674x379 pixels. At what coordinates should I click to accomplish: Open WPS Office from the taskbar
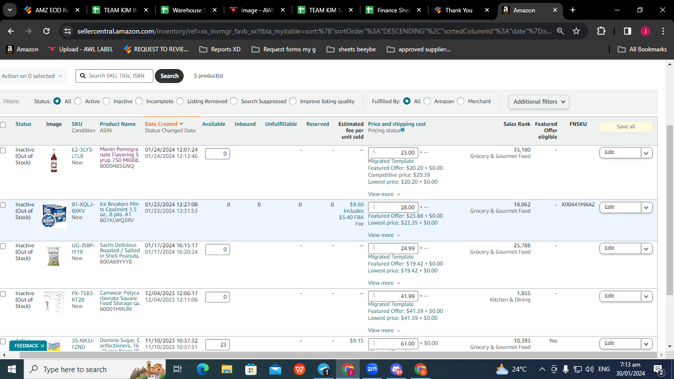point(300,369)
